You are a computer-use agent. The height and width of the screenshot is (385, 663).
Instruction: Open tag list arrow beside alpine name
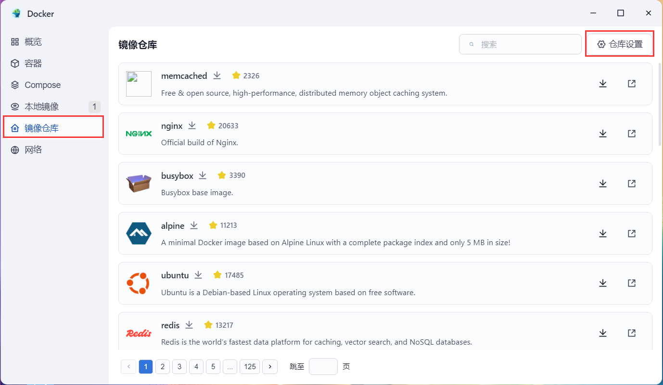(194, 225)
